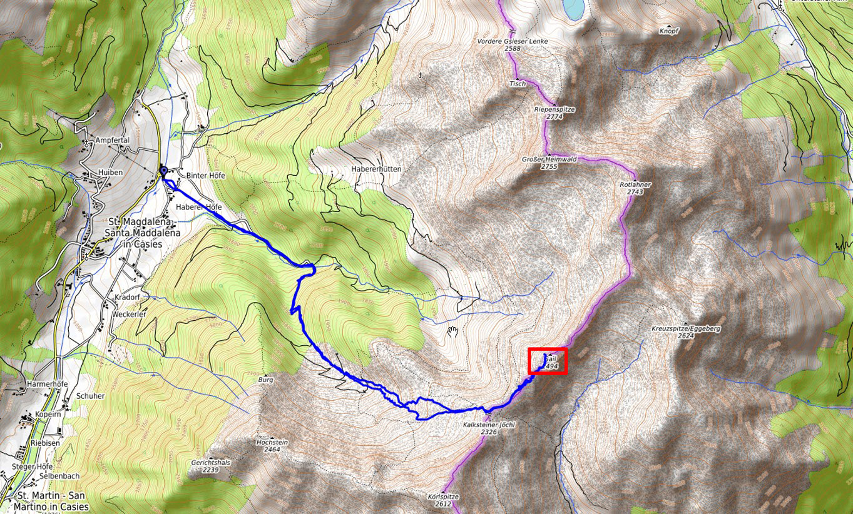The width and height of the screenshot is (853, 514).
Task: Click the Körlspitze 2612 peak label
Action: tap(443, 500)
